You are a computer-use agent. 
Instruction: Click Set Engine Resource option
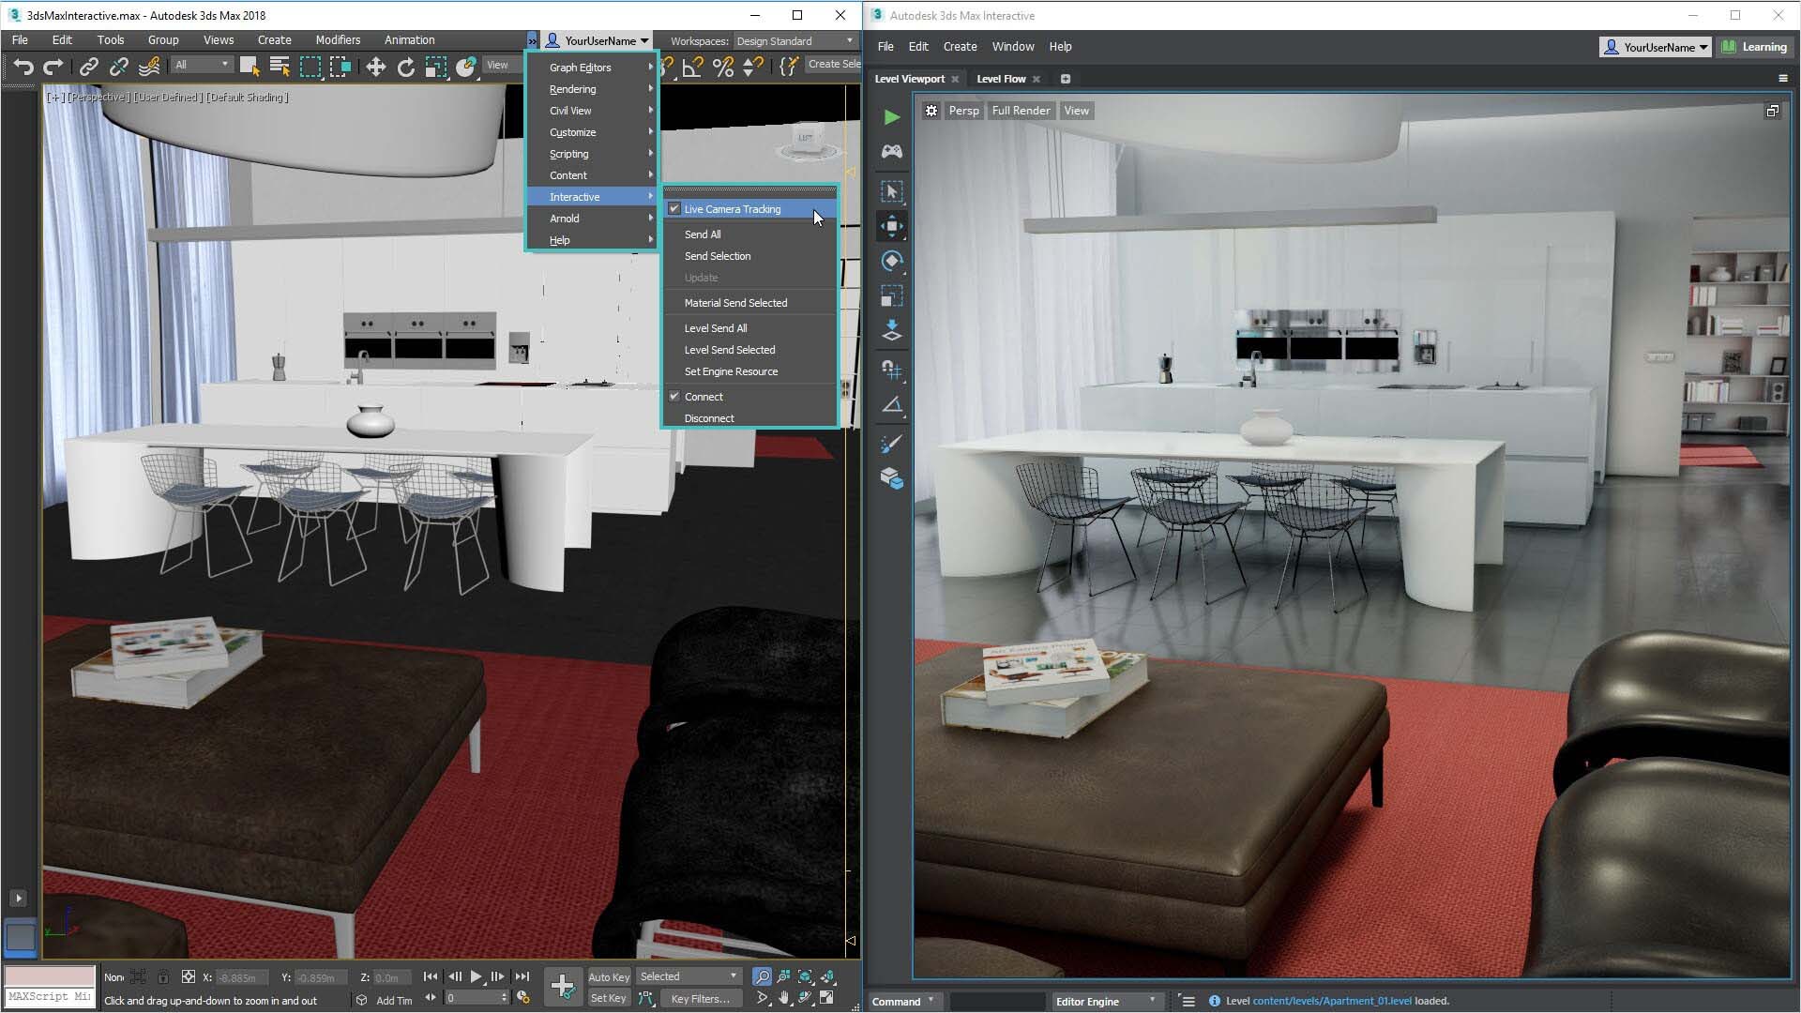pos(731,371)
